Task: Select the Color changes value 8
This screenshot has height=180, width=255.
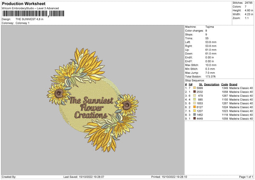Action: [206, 31]
